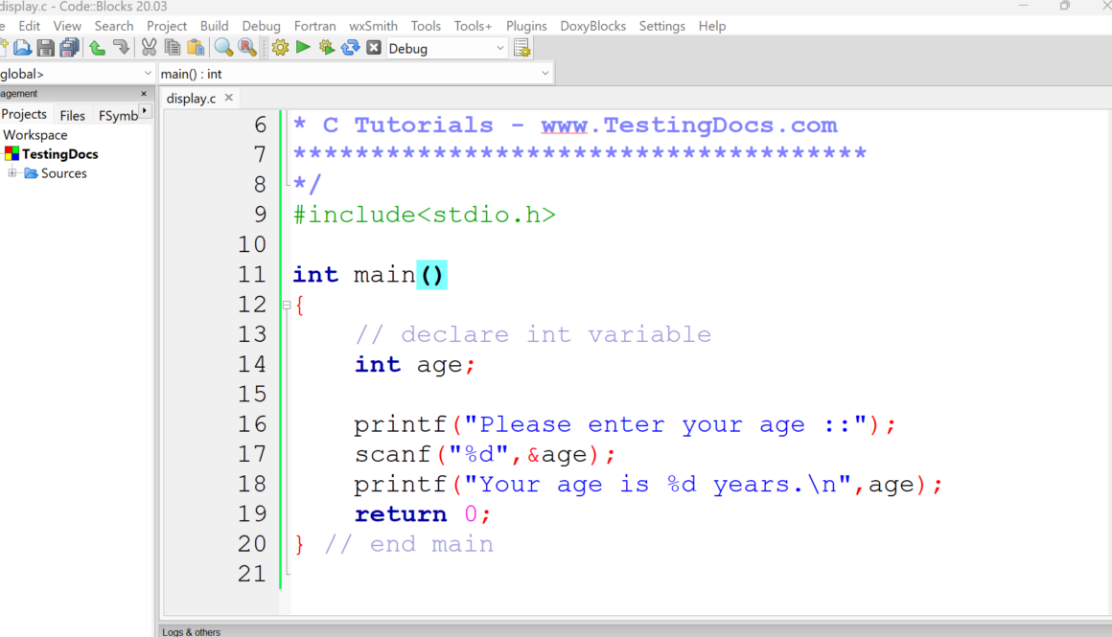The width and height of the screenshot is (1112, 637).
Task: Collapse the code fold at line 12
Action: [286, 304]
